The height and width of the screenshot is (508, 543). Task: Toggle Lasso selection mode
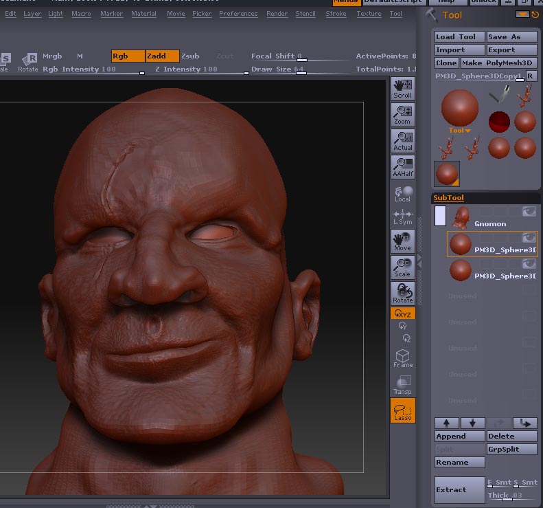(402, 410)
